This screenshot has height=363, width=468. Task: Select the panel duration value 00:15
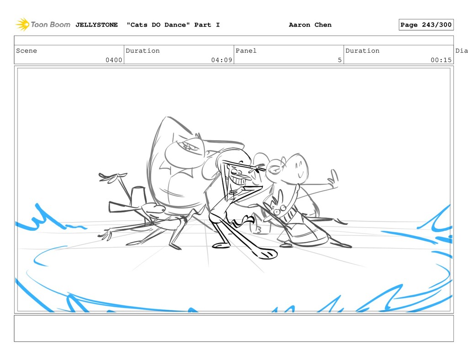tap(441, 60)
